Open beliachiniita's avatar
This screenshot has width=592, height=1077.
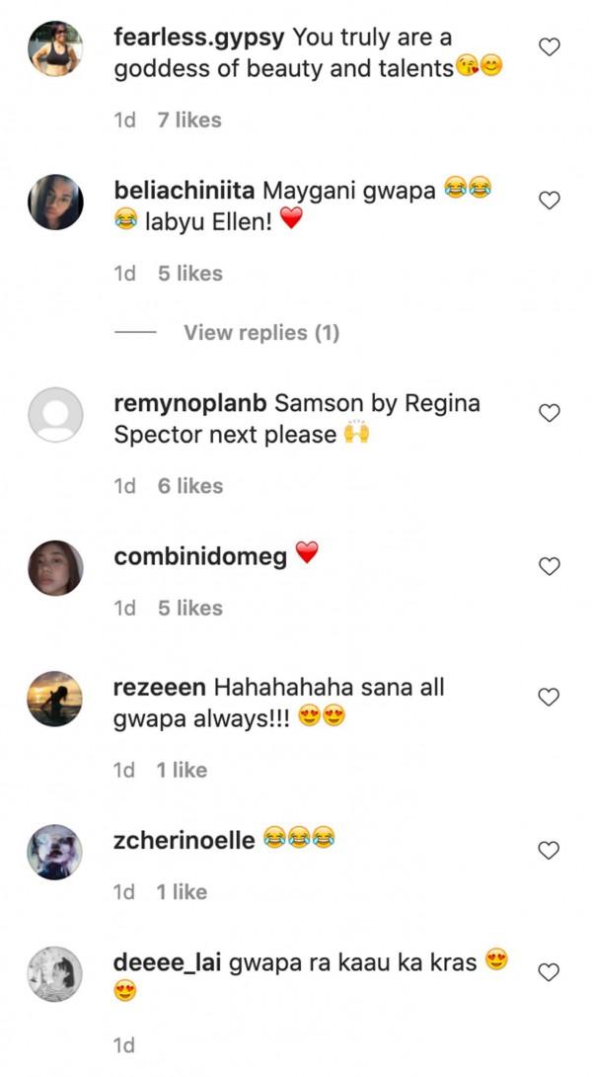[55, 202]
